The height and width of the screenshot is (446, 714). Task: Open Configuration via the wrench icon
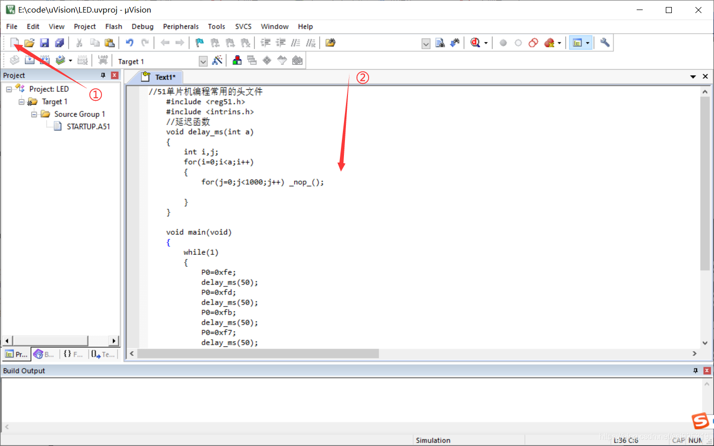(605, 43)
